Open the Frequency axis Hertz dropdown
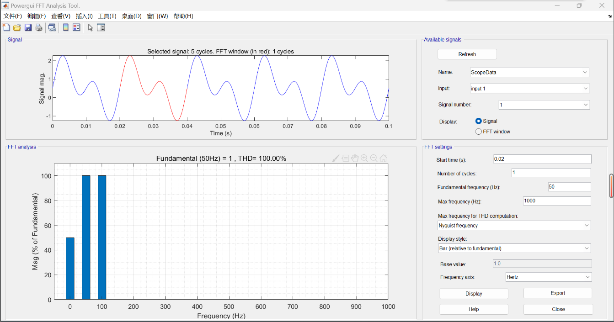Image resolution: width=614 pixels, height=322 pixels. tap(549, 277)
